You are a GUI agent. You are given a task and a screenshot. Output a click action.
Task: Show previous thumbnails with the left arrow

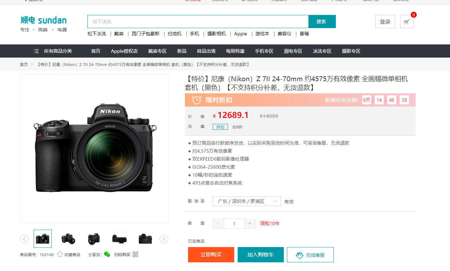point(24,239)
